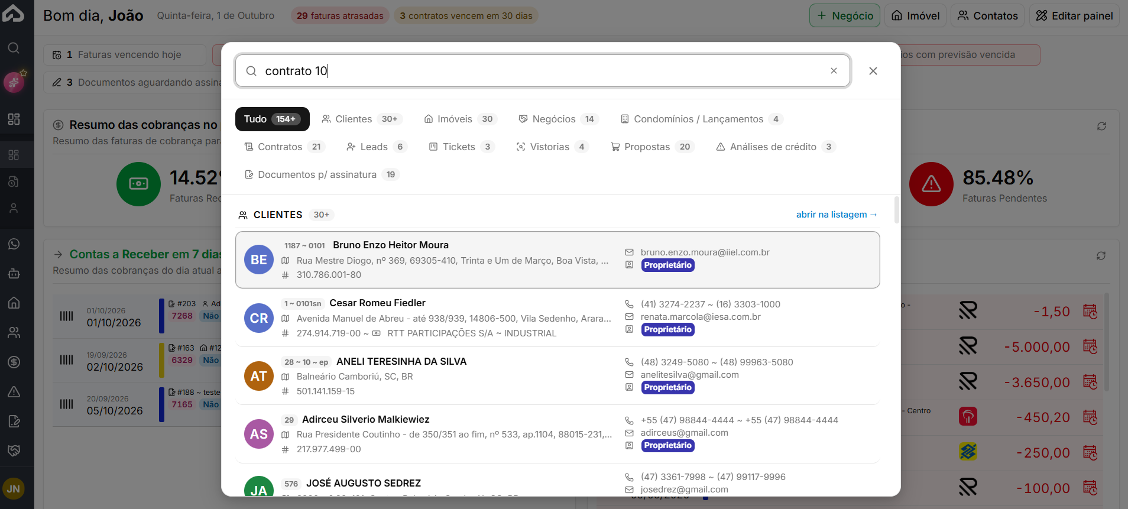Show the Leads results tab
Screen dimensions: 1128x509
click(377, 147)
